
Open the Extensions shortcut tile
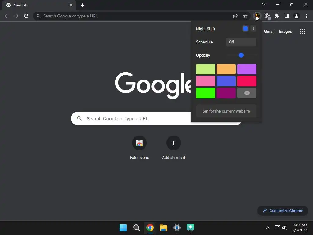[x=139, y=147]
